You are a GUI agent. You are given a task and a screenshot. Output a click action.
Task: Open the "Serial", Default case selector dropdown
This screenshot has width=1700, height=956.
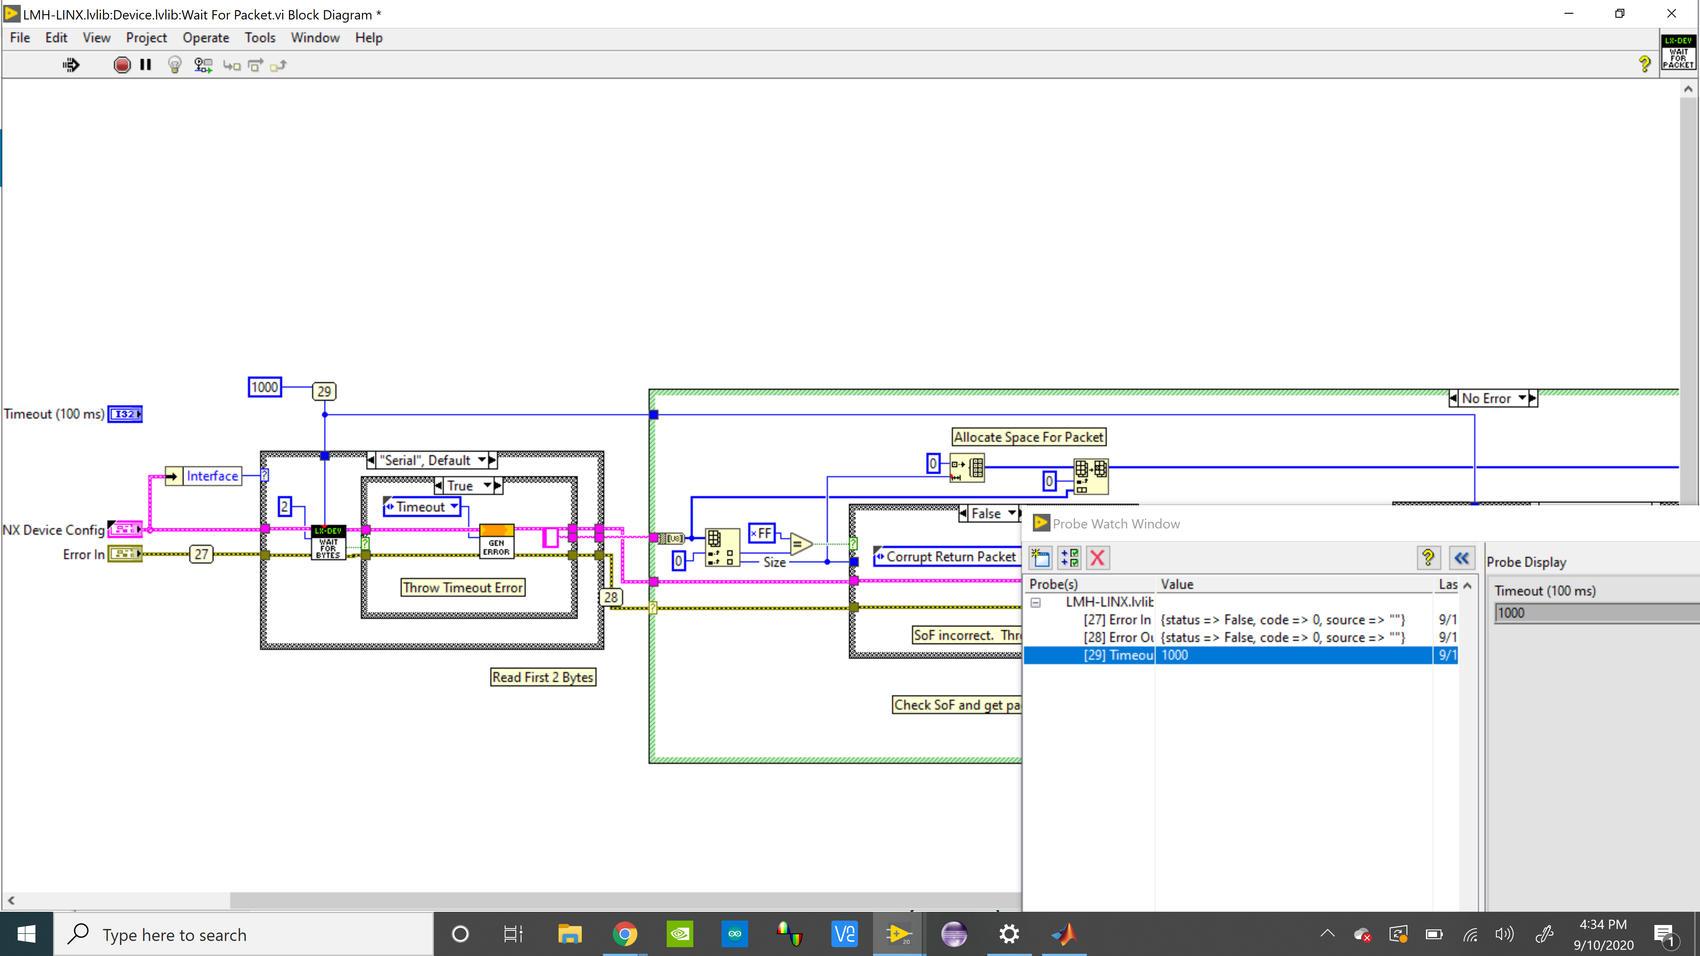tap(482, 460)
